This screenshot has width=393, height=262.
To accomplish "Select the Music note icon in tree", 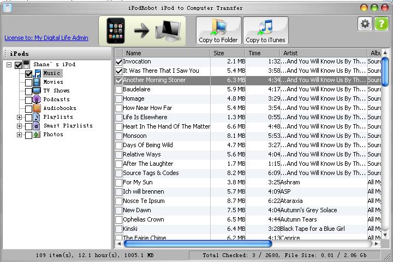I will 37,73.
